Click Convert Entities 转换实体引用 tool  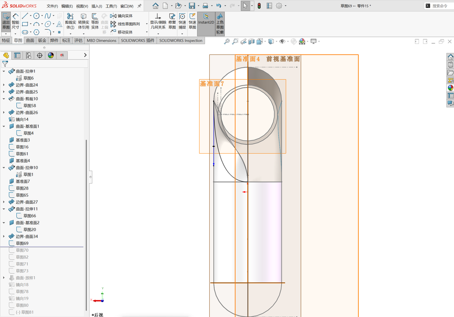83,21
